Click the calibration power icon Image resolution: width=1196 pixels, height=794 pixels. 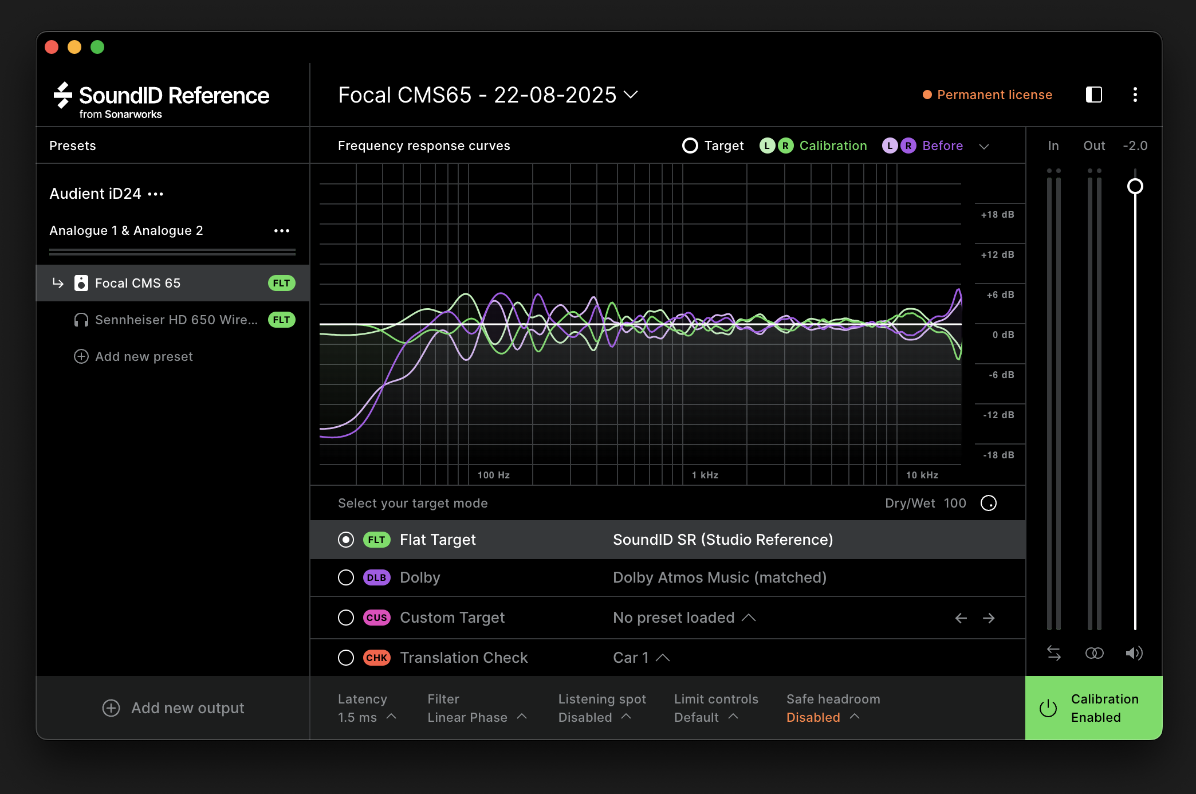point(1048,708)
